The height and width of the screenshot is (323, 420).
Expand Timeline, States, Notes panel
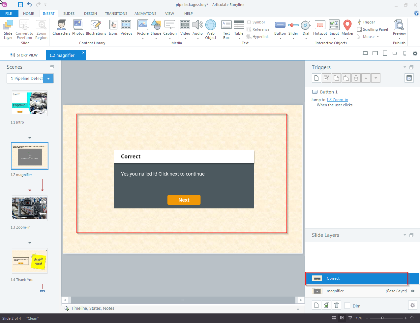(298, 309)
